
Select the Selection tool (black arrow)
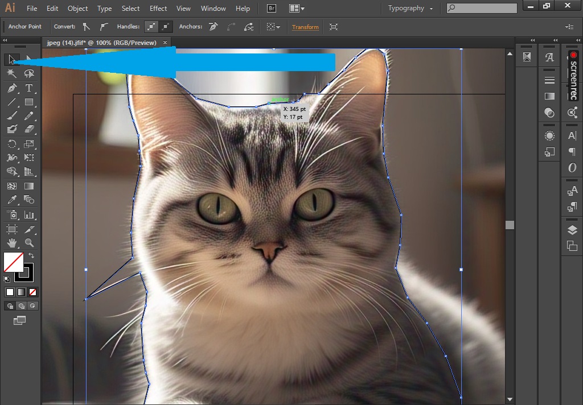[x=11, y=60]
